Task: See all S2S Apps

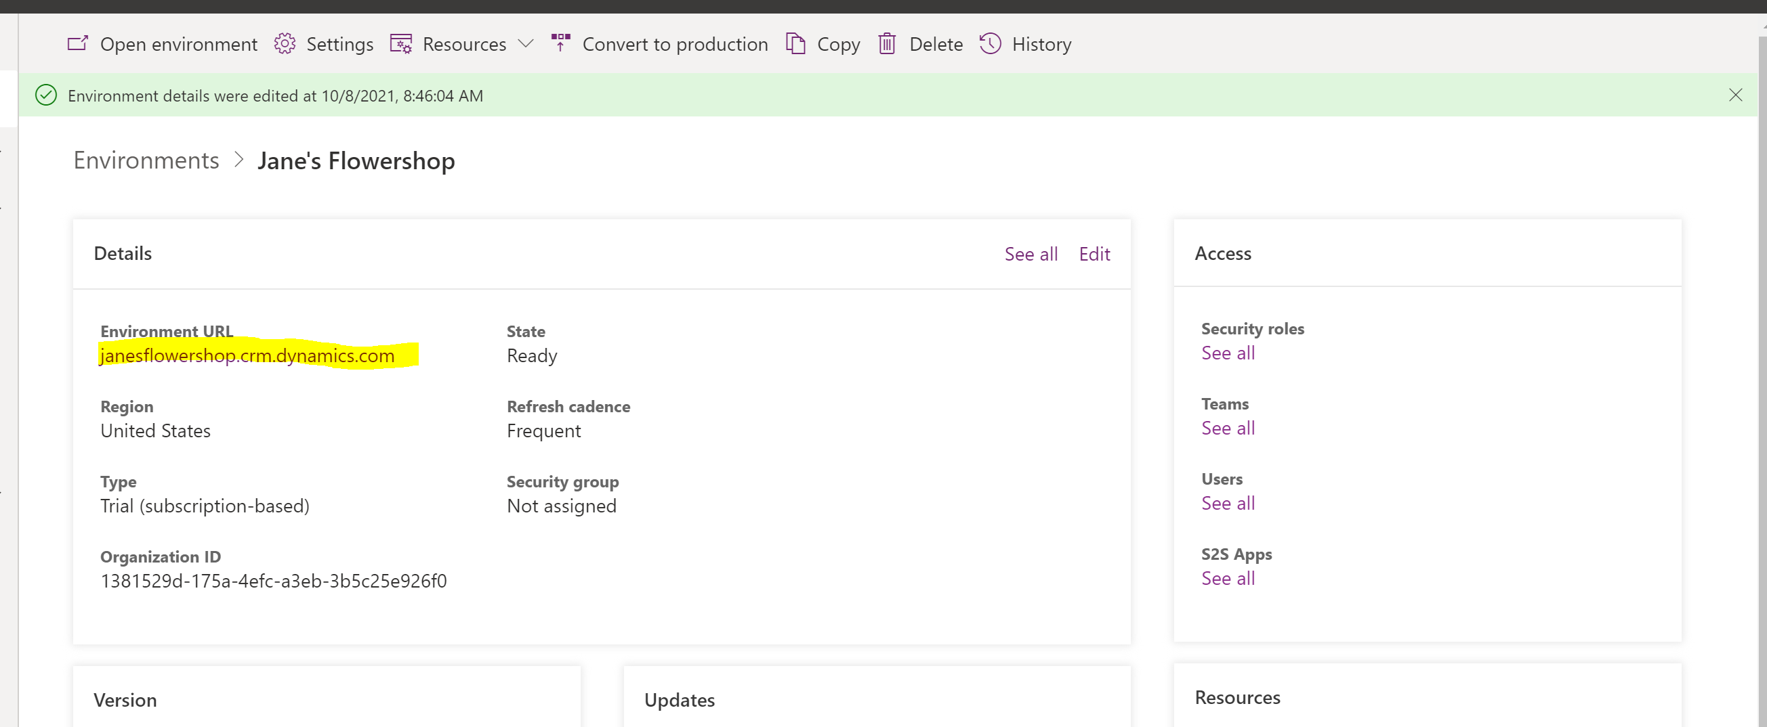Action: point(1228,578)
